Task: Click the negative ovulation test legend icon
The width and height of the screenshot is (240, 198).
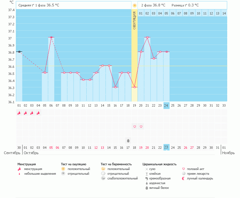Action: (63, 173)
